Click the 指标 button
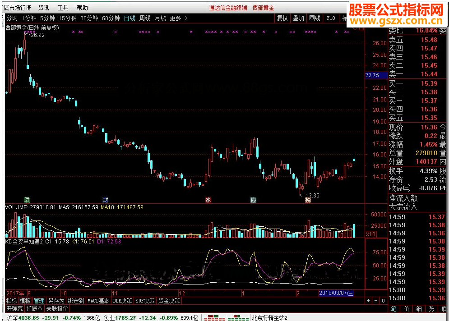 pyautogui.click(x=11, y=301)
